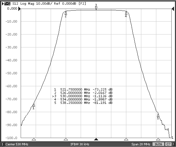Select marker 2 on the trace
Viewport: 176px width, 147px height.
pos(66,13)
